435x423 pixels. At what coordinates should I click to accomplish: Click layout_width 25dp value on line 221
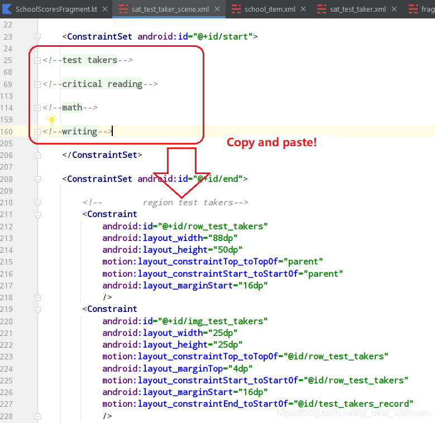223,333
